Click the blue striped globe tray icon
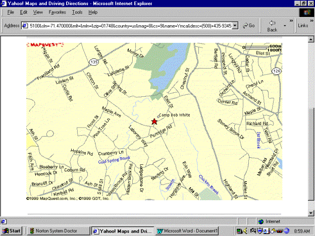315x236 pixels. [x=286, y=231]
